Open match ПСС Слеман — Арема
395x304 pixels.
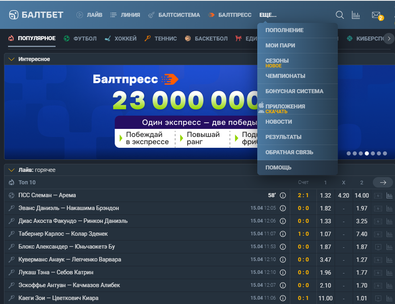click(47, 195)
